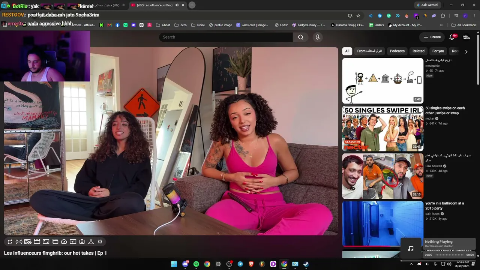Open the Ghost bookmarks folder
This screenshot has height=270, width=480.
click(163, 25)
